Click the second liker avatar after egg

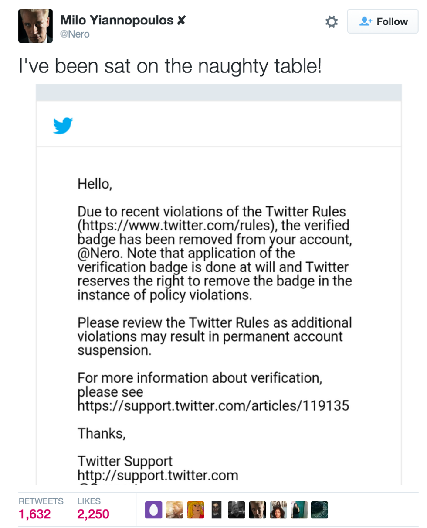pos(175,510)
